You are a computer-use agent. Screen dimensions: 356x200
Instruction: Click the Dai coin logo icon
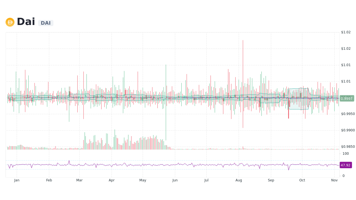click(10, 22)
